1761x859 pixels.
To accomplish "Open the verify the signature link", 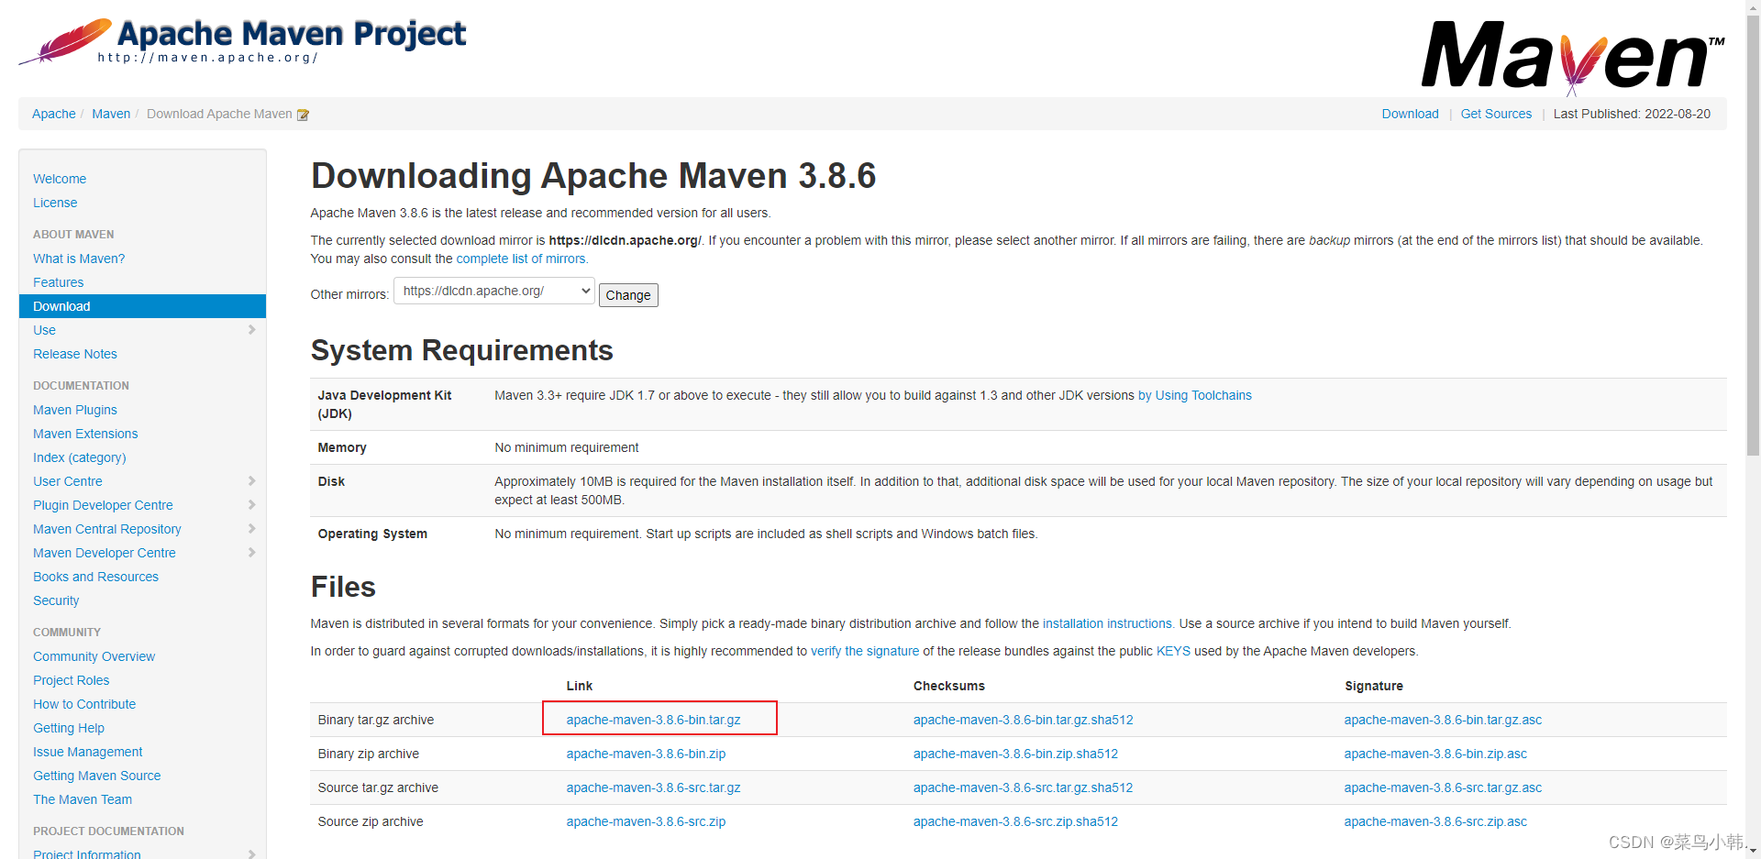I will (865, 651).
